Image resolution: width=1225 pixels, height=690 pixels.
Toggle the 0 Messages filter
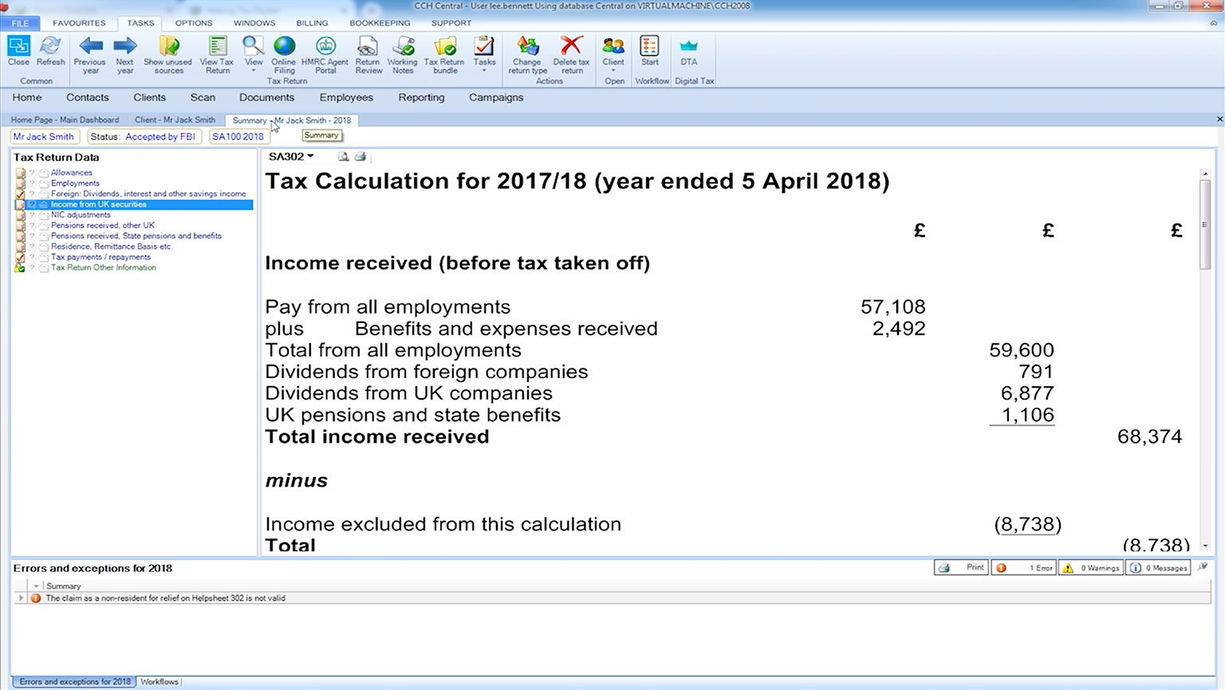coord(1159,568)
